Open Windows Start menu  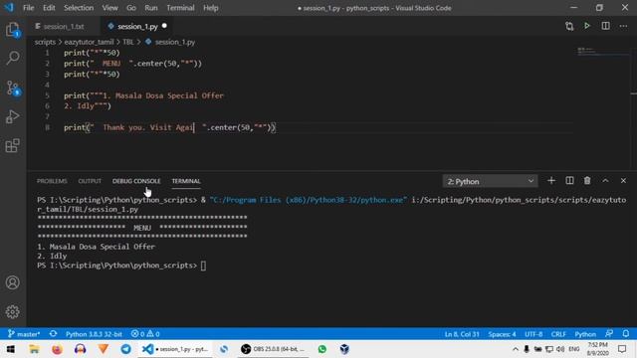click(x=11, y=349)
